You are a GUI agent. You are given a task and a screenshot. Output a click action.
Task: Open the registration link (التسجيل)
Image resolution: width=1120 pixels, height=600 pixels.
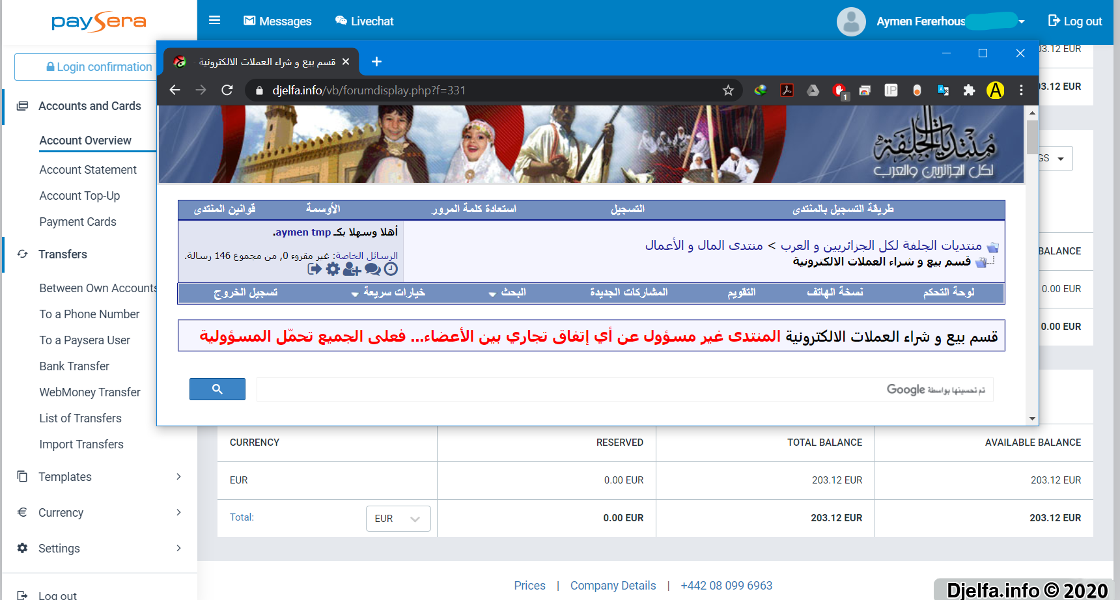tap(628, 209)
